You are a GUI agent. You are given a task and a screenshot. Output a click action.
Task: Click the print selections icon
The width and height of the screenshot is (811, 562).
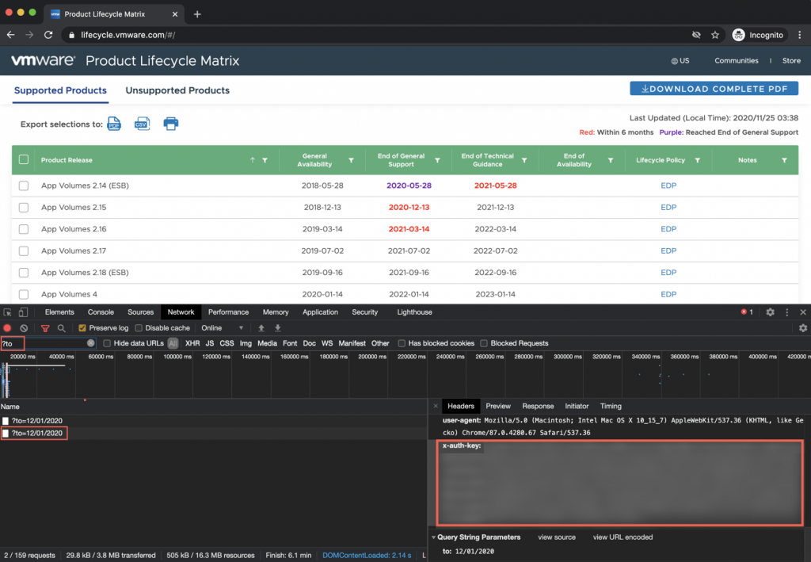[x=171, y=124]
